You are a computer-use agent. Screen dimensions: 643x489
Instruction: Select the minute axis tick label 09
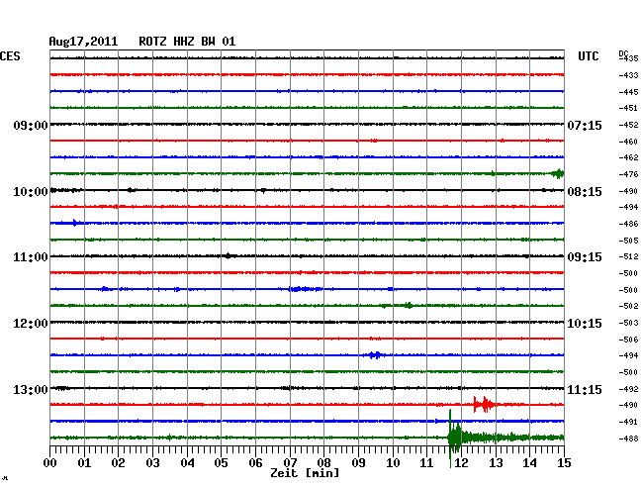358,463
